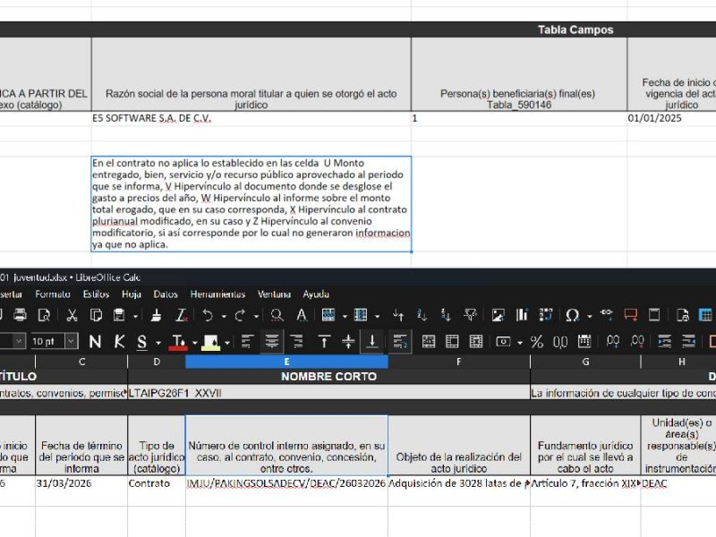Image resolution: width=716 pixels, height=537 pixels.
Task: Open the background color dropdown arrow
Action: 227,343
